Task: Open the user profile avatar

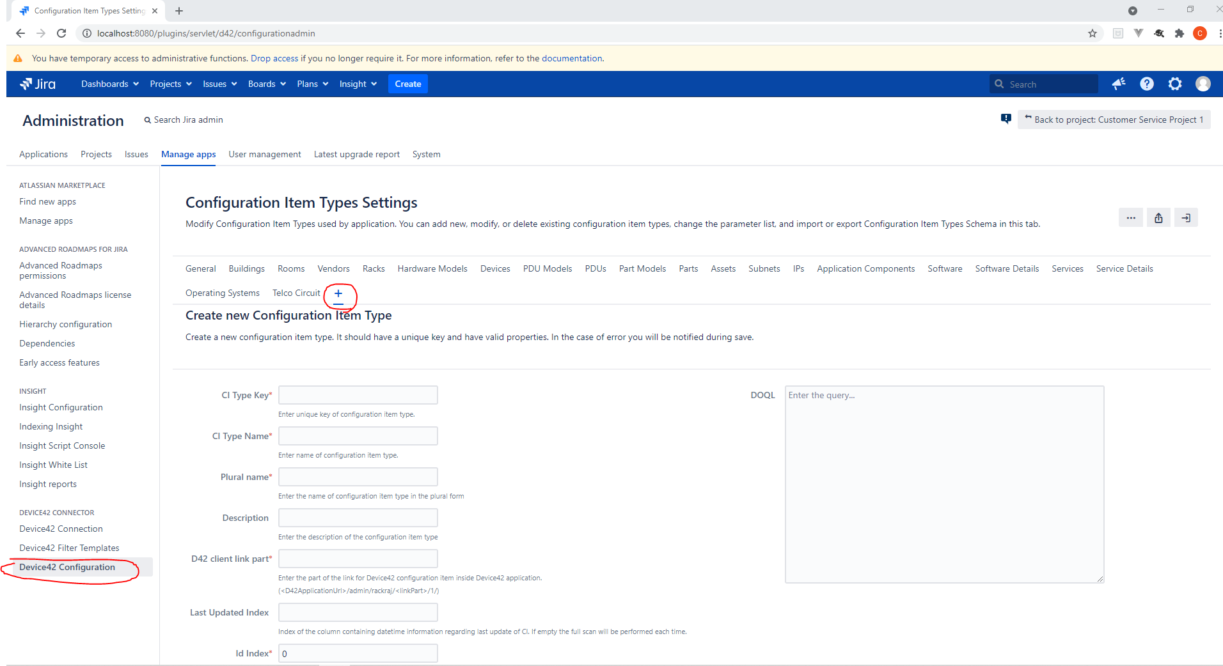Action: [x=1203, y=84]
